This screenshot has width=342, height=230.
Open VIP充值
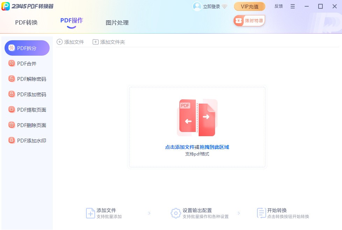(x=249, y=6)
